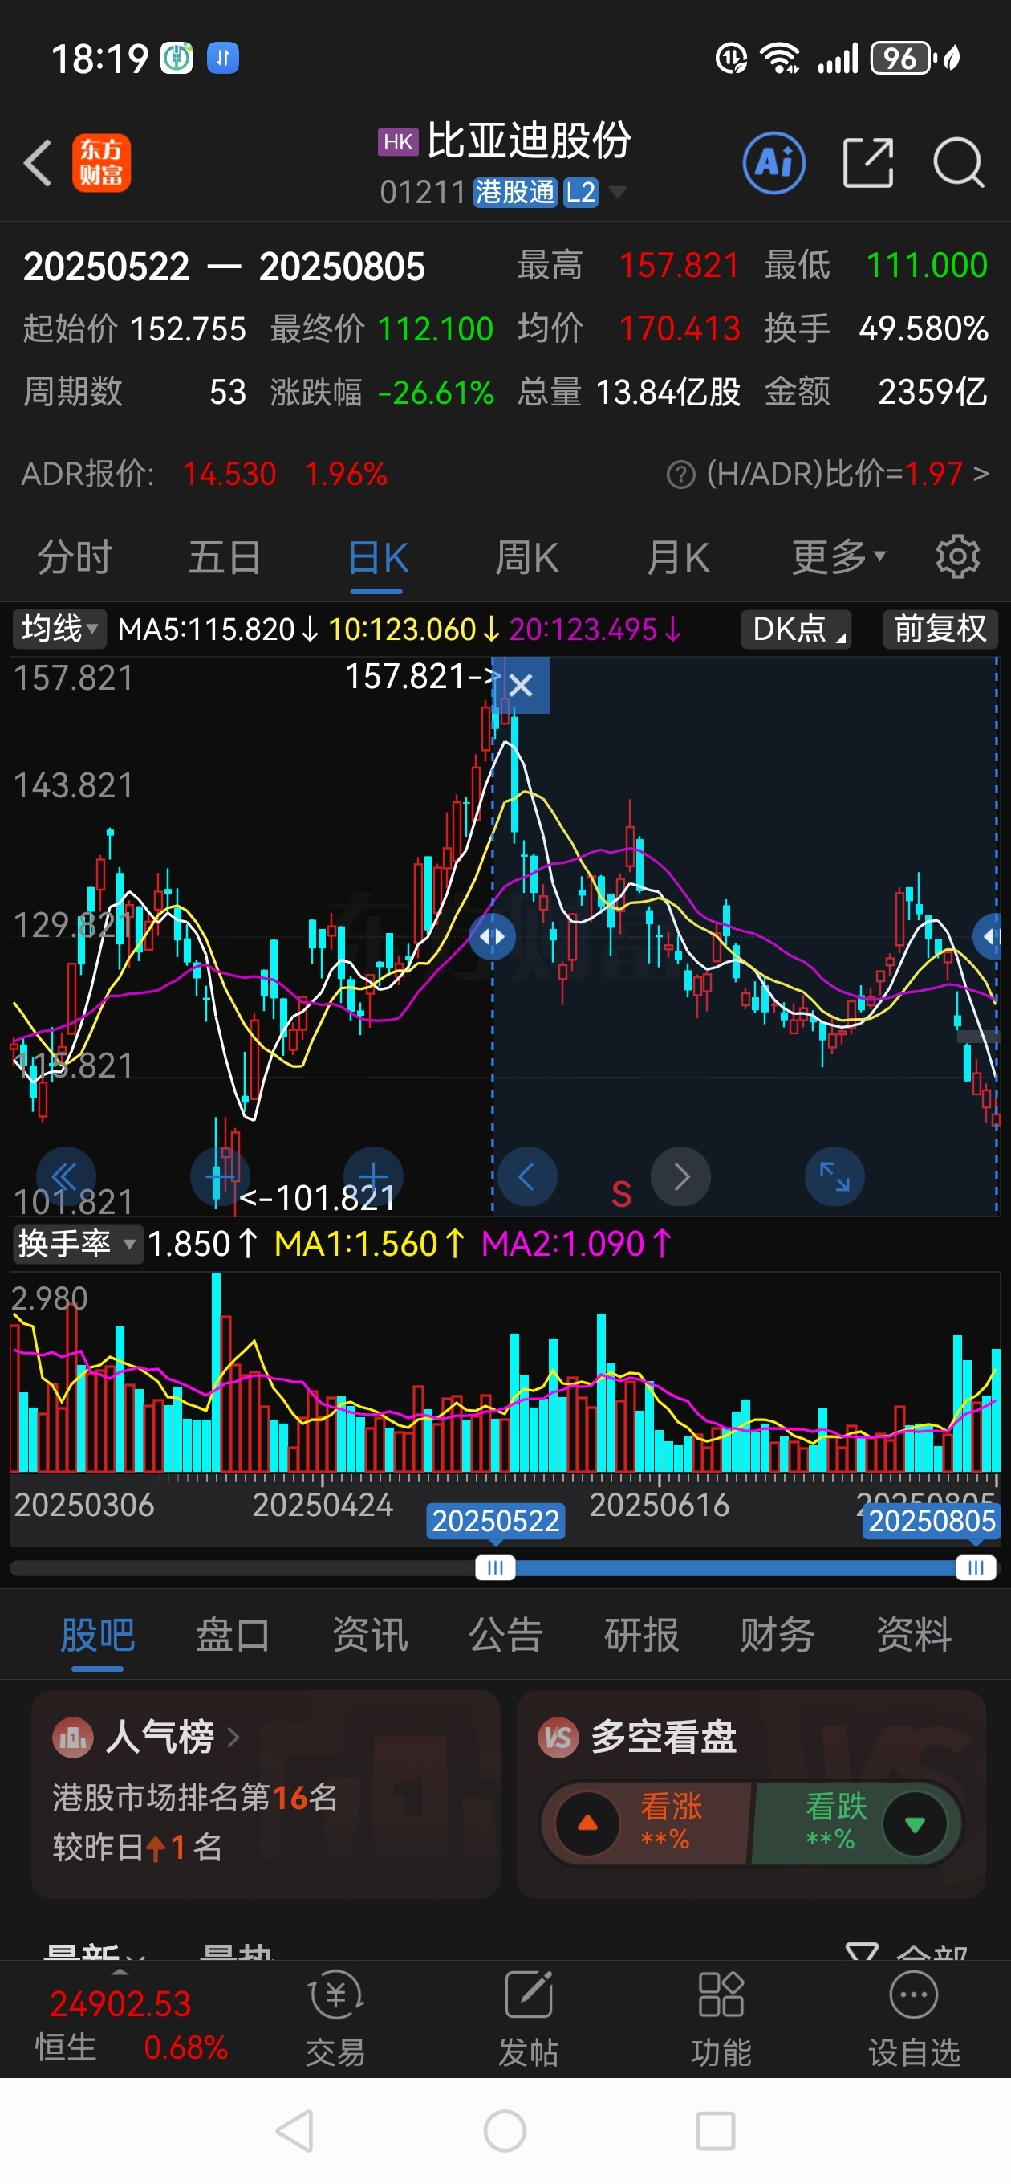Open the 公告 tab
The width and height of the screenshot is (1011, 2184).
pos(506,1634)
